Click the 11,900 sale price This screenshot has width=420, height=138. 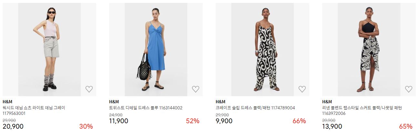(118, 121)
